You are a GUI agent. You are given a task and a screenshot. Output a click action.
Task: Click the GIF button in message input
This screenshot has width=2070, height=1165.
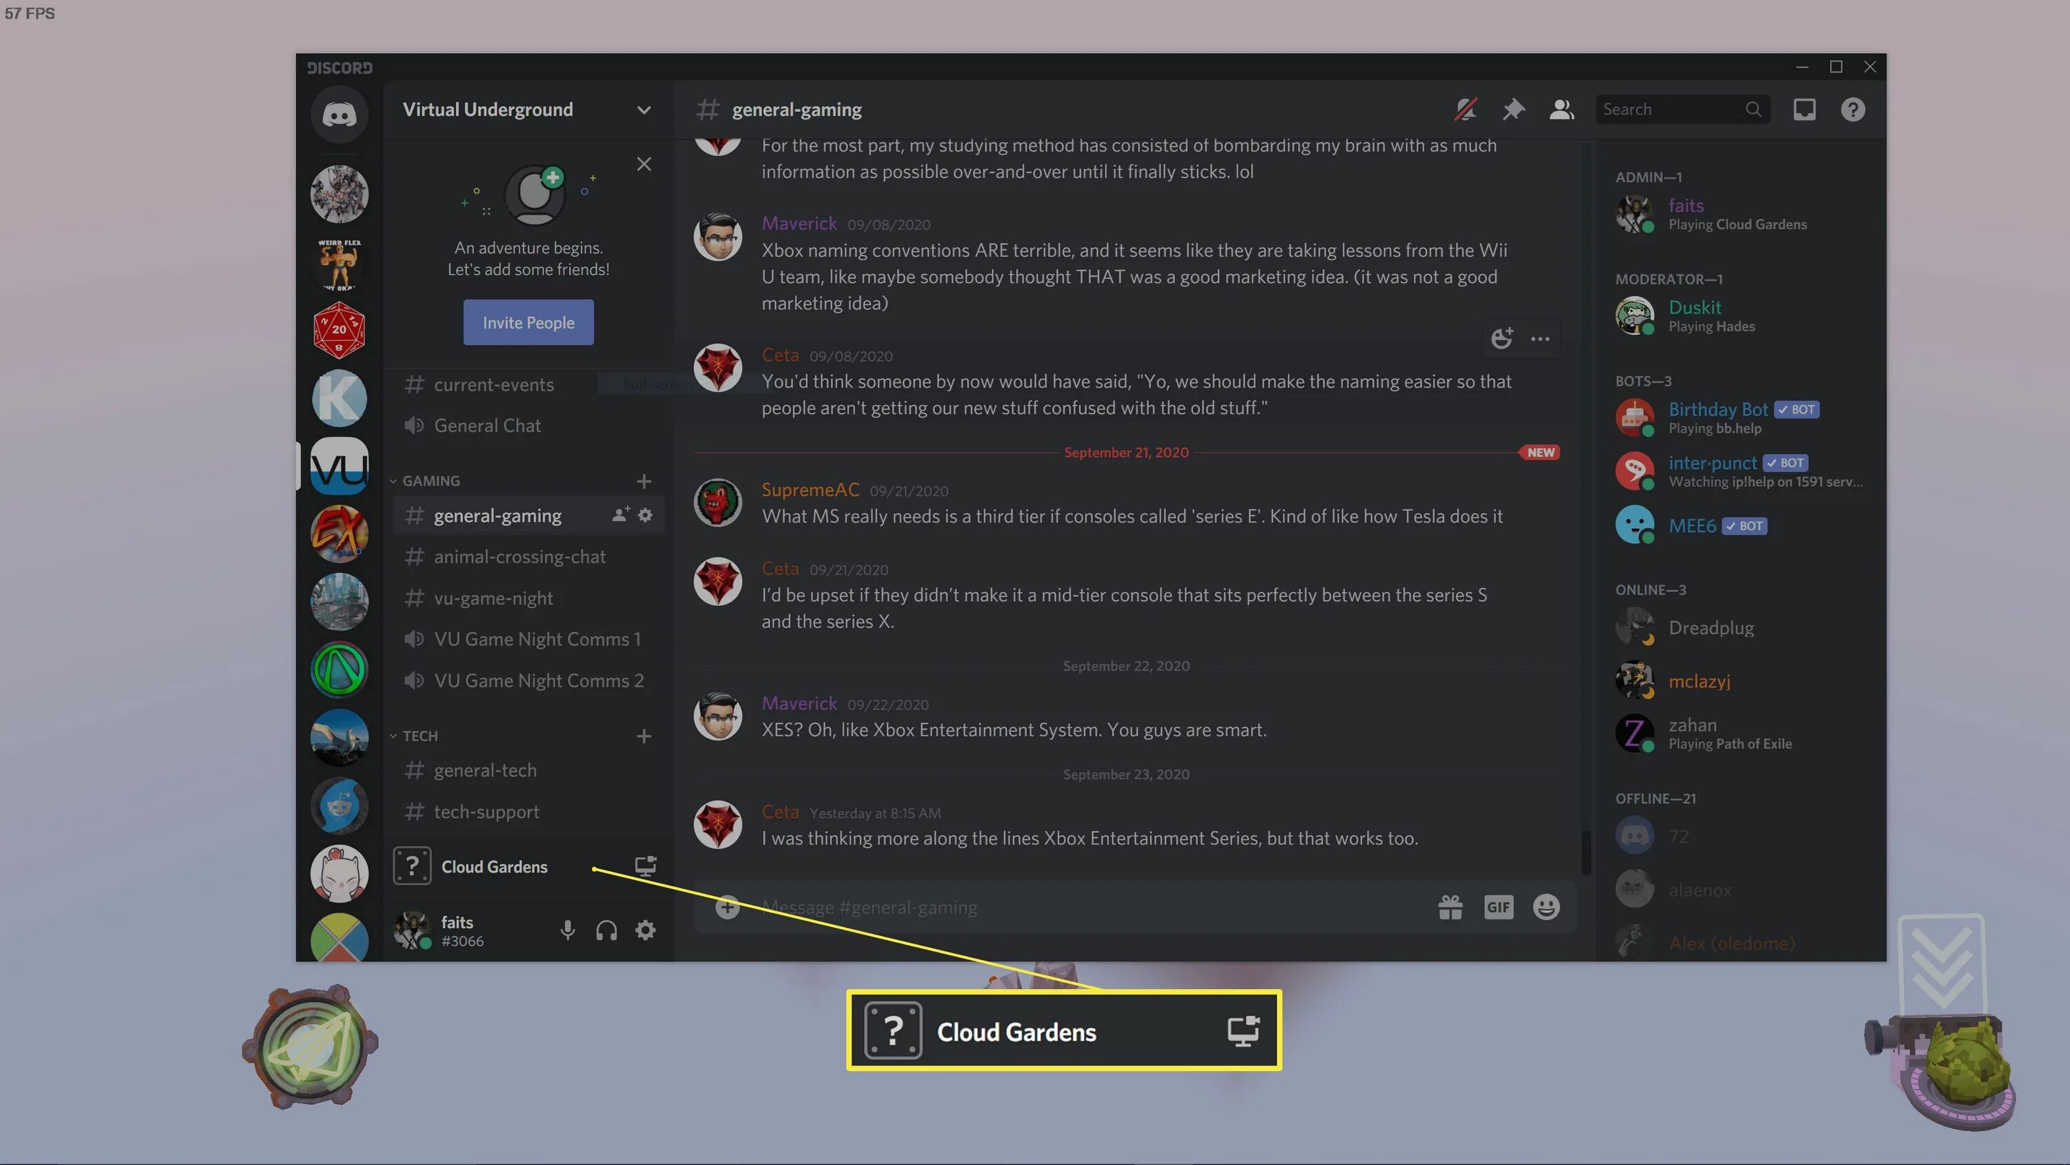click(x=1499, y=906)
